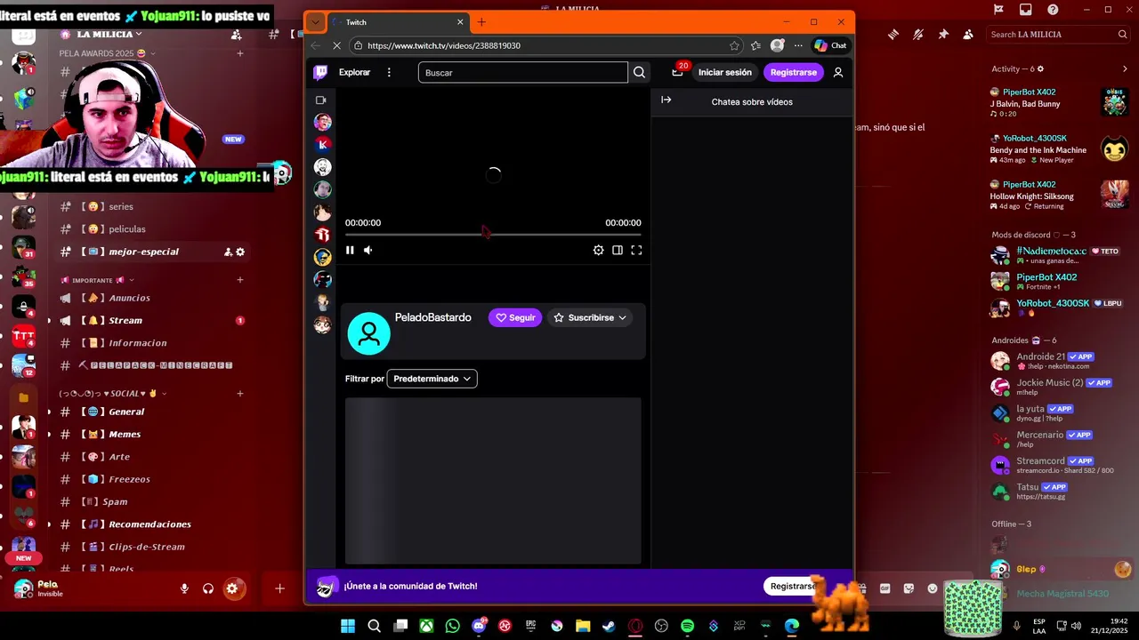This screenshot has width=1139, height=640.
Task: Toggle Discord member list visibility
Action: (x=968, y=35)
